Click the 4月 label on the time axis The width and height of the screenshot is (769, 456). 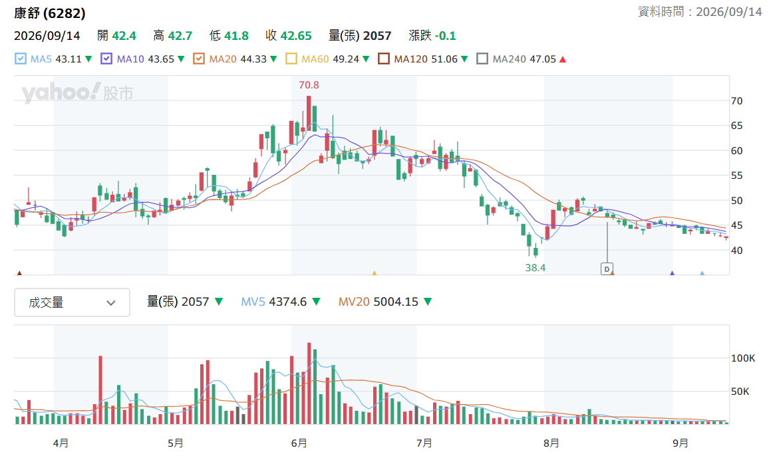61,443
